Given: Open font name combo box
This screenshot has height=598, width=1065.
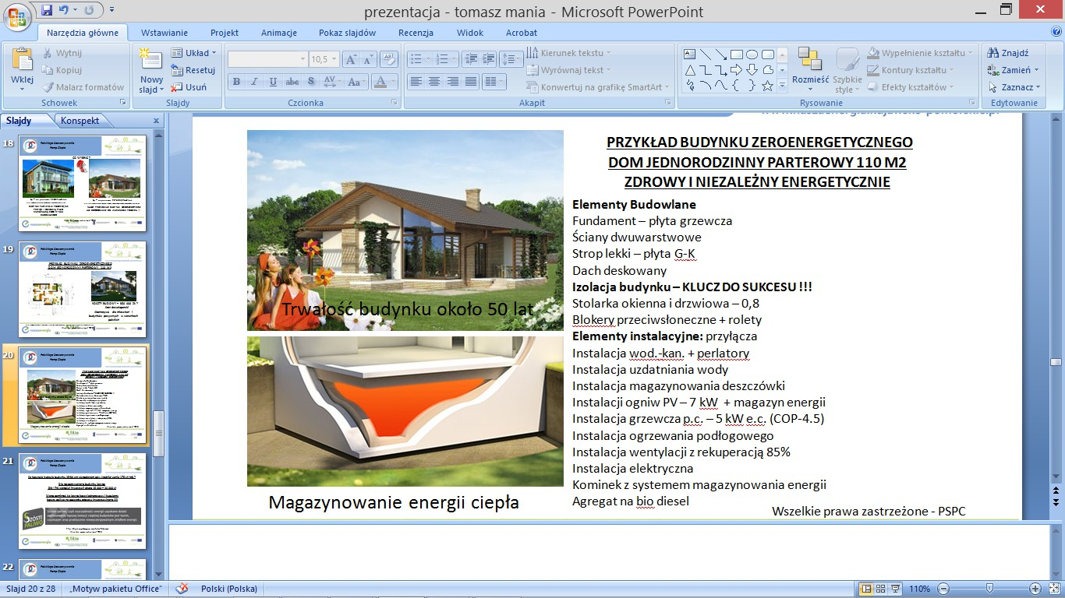Looking at the screenshot, I should pos(268,59).
